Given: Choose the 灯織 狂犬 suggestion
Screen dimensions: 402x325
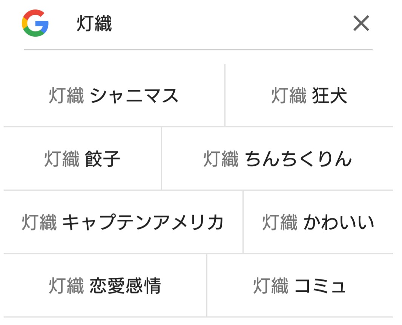Looking at the screenshot, I should tap(309, 95).
